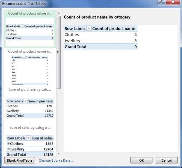Close the Recommended PivotTables dialog

[173, 2]
